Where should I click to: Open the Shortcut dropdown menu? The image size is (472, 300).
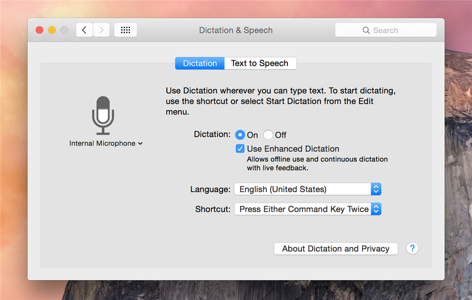pyautogui.click(x=307, y=209)
